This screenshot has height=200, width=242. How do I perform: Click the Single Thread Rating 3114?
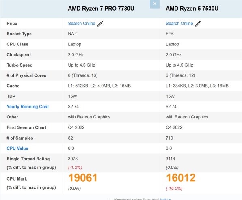pos(171,159)
